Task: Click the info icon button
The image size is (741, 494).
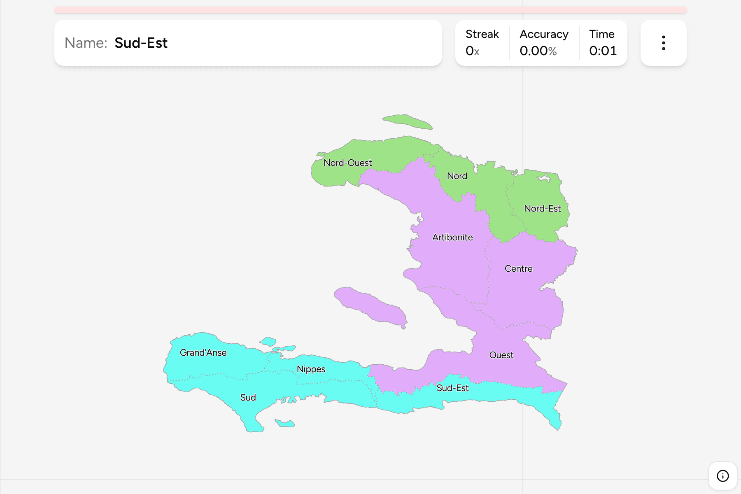Action: pos(722,476)
